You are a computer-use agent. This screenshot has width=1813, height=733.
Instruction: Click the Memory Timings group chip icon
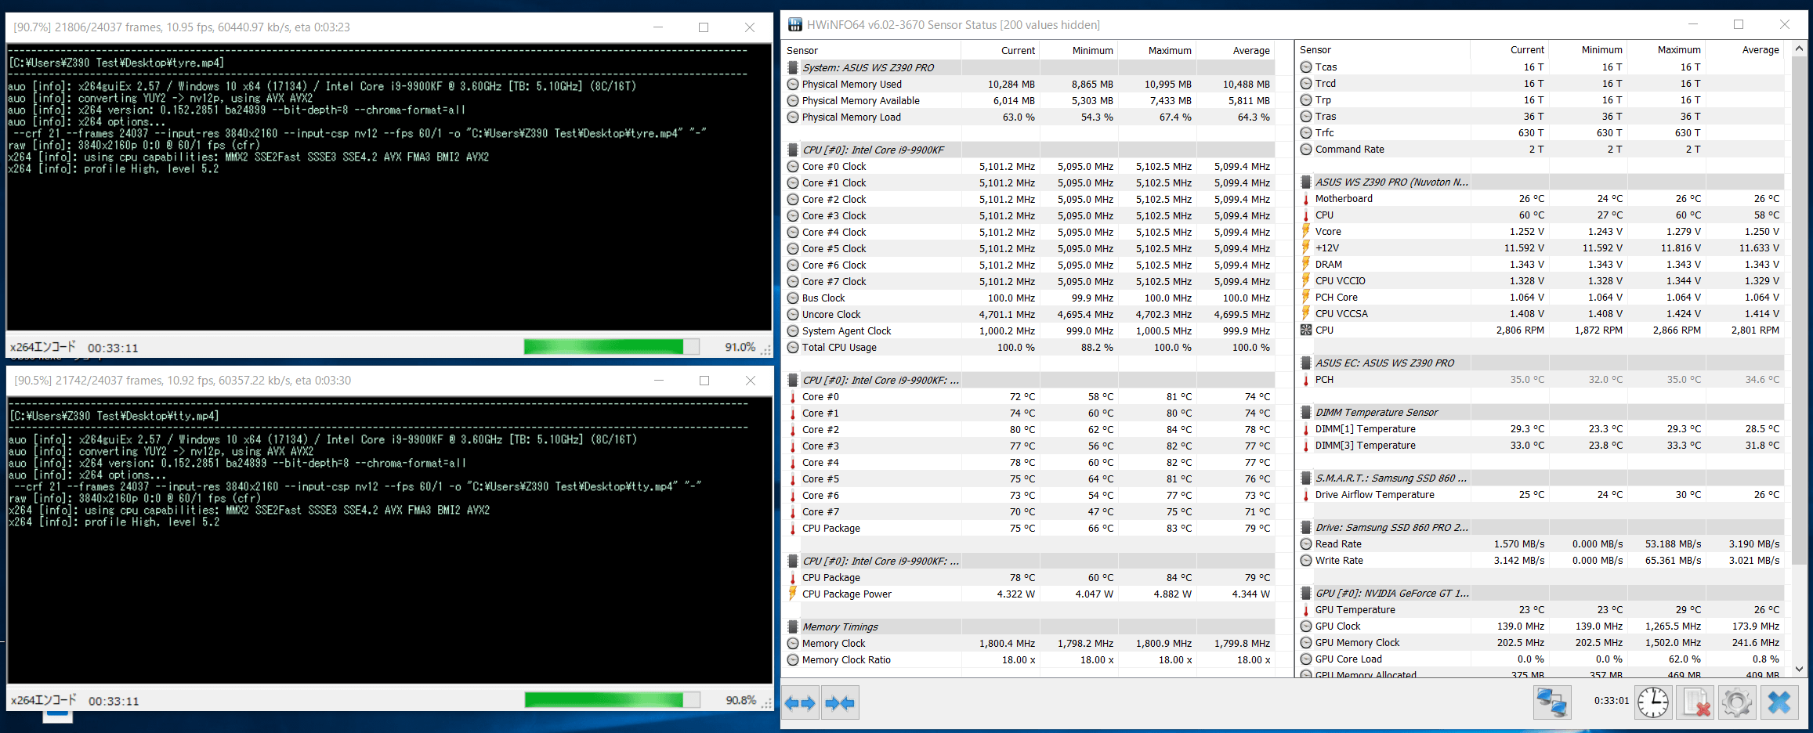click(x=793, y=626)
